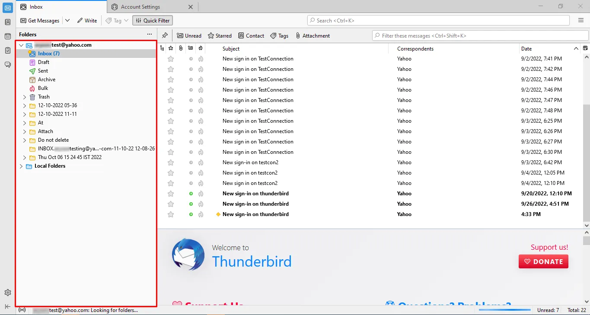Open the Tasks space icon
Screen dimensions: 590x315
coord(7,51)
